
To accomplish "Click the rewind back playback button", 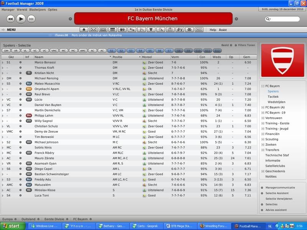I will [10, 19].
